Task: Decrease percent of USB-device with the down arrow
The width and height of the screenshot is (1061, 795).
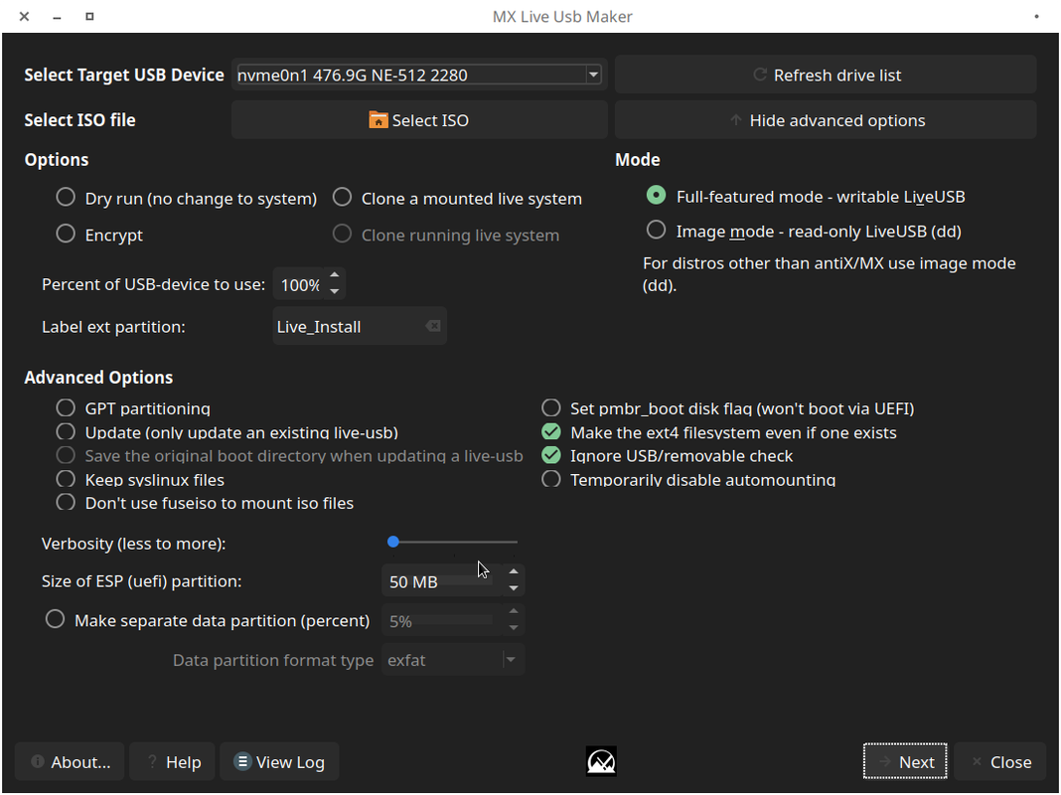Action: click(334, 291)
